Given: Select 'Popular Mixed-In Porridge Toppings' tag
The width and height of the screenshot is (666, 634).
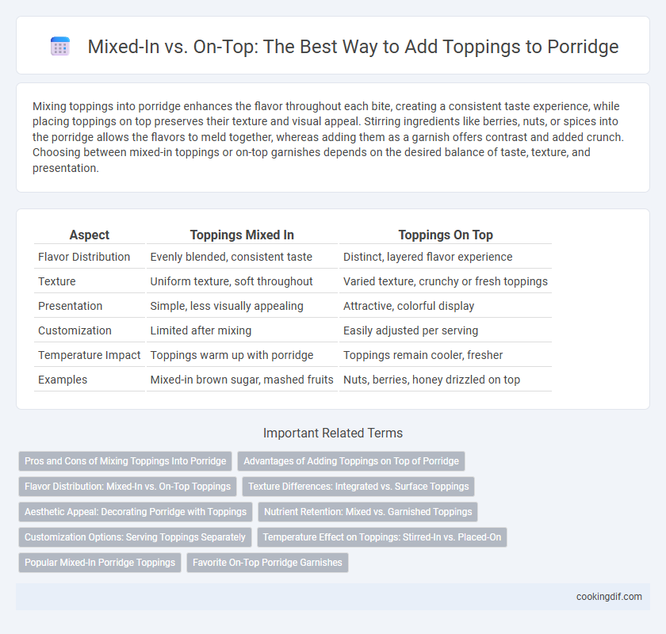Looking at the screenshot, I should click(x=100, y=562).
